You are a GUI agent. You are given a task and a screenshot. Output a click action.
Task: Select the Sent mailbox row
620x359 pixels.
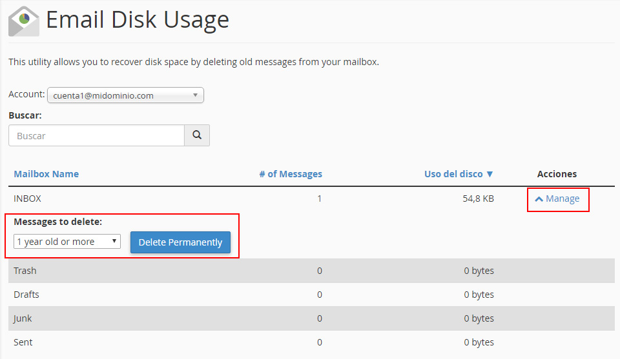point(23,342)
